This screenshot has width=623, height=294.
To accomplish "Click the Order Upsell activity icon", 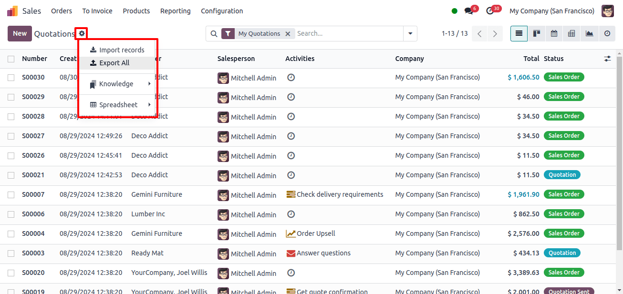I will [291, 233].
